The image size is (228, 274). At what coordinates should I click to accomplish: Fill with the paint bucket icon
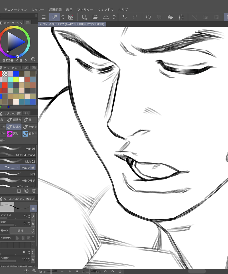coord(170,17)
